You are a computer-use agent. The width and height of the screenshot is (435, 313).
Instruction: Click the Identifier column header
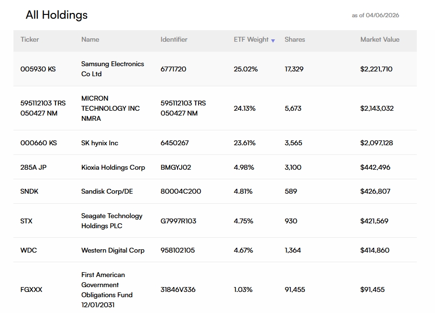pyautogui.click(x=174, y=39)
